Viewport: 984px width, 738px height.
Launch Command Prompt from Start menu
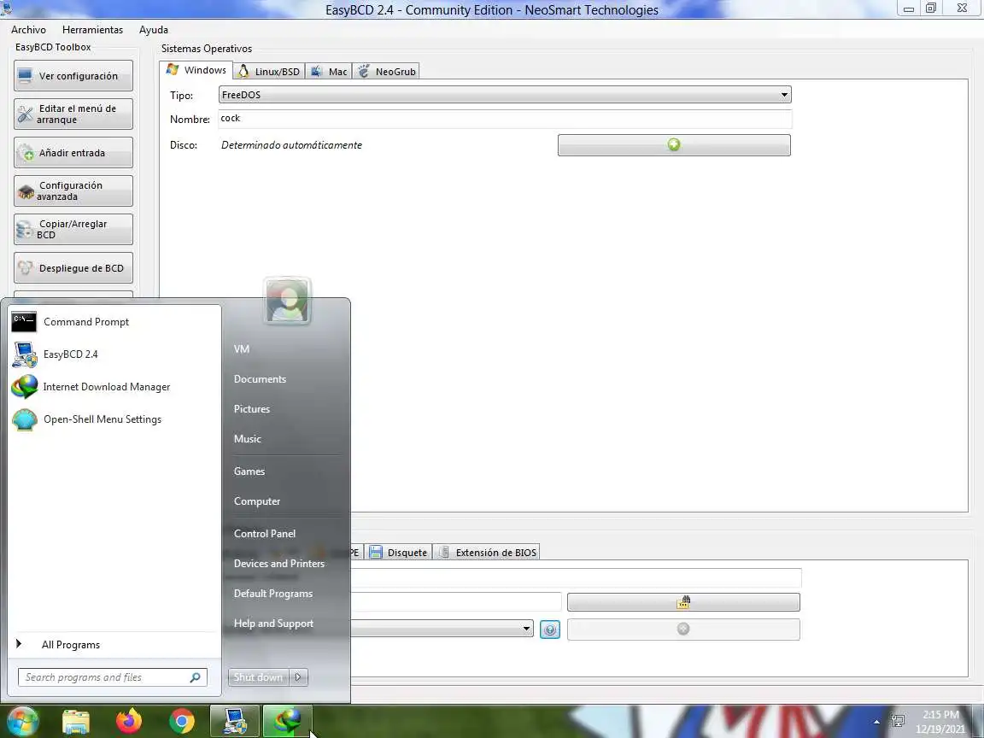[114, 322]
